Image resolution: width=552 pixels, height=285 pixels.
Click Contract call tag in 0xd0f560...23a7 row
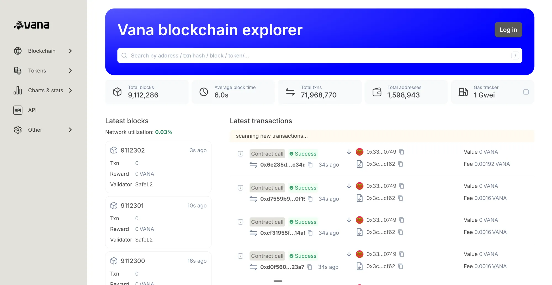click(267, 256)
